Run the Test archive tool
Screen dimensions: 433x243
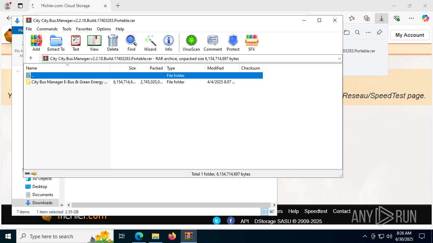[x=76, y=43]
